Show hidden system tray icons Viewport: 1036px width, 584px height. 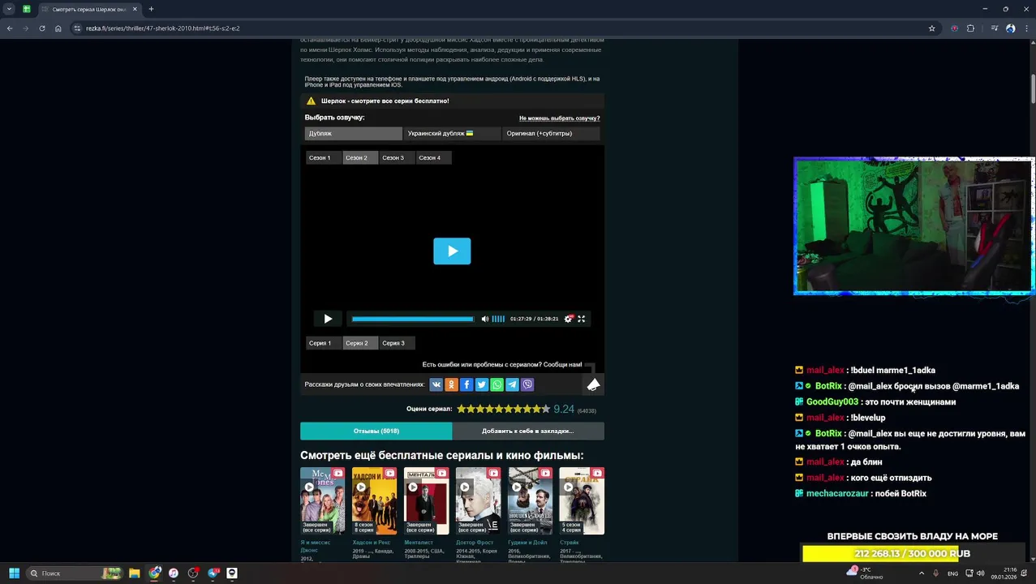click(921, 573)
